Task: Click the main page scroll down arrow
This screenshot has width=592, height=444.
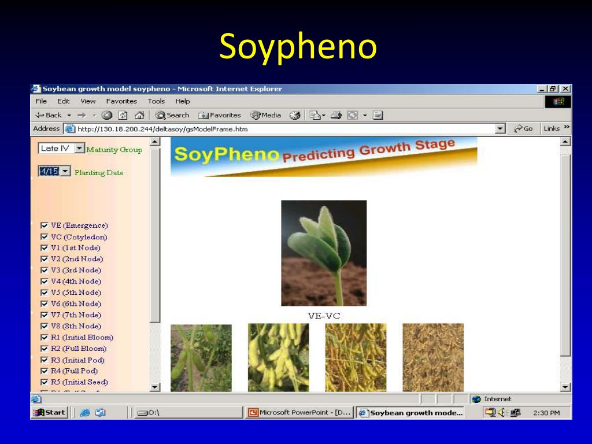Action: pos(565,387)
